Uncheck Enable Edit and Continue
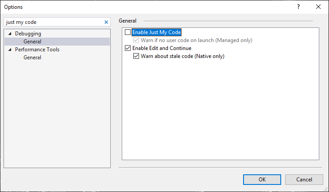Viewport: 329px width, 192px height. (128, 48)
